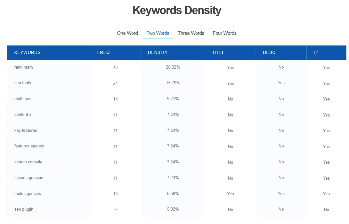Select the Four Words tab
The width and height of the screenshot is (349, 224).
click(224, 33)
